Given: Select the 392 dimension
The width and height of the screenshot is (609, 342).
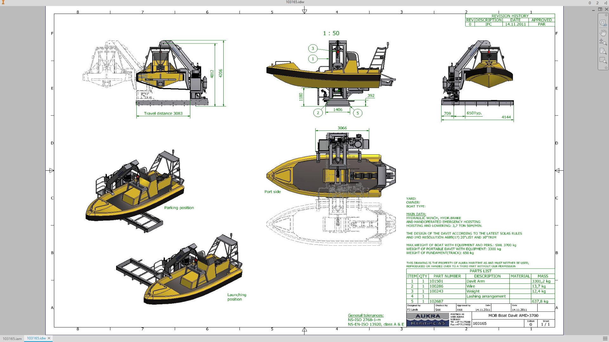Looking at the screenshot, I should click(x=371, y=95).
